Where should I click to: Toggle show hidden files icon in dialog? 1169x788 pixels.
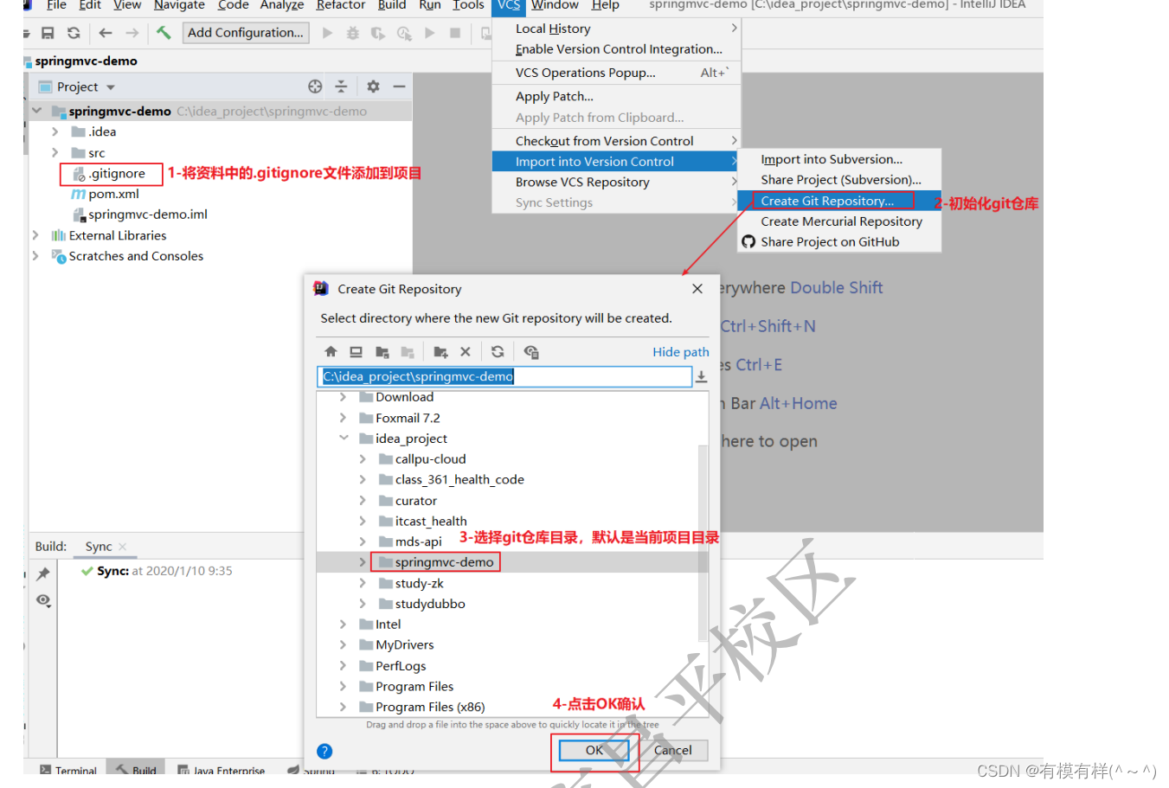(531, 352)
